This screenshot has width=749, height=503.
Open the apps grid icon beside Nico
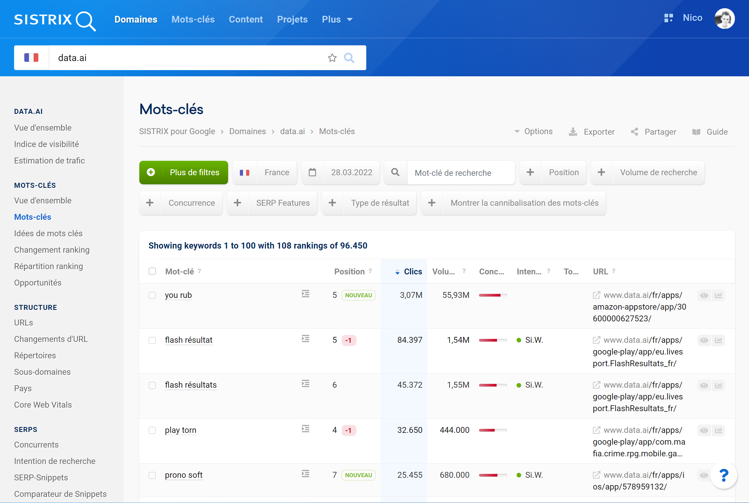click(x=669, y=18)
